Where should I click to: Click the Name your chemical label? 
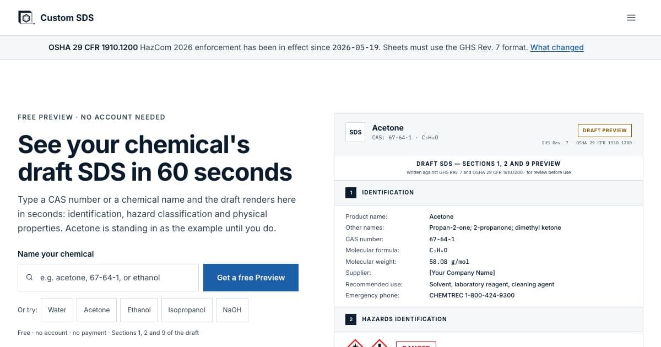pyautogui.click(x=56, y=254)
